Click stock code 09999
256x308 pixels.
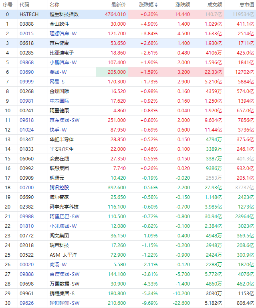[x=27, y=82]
